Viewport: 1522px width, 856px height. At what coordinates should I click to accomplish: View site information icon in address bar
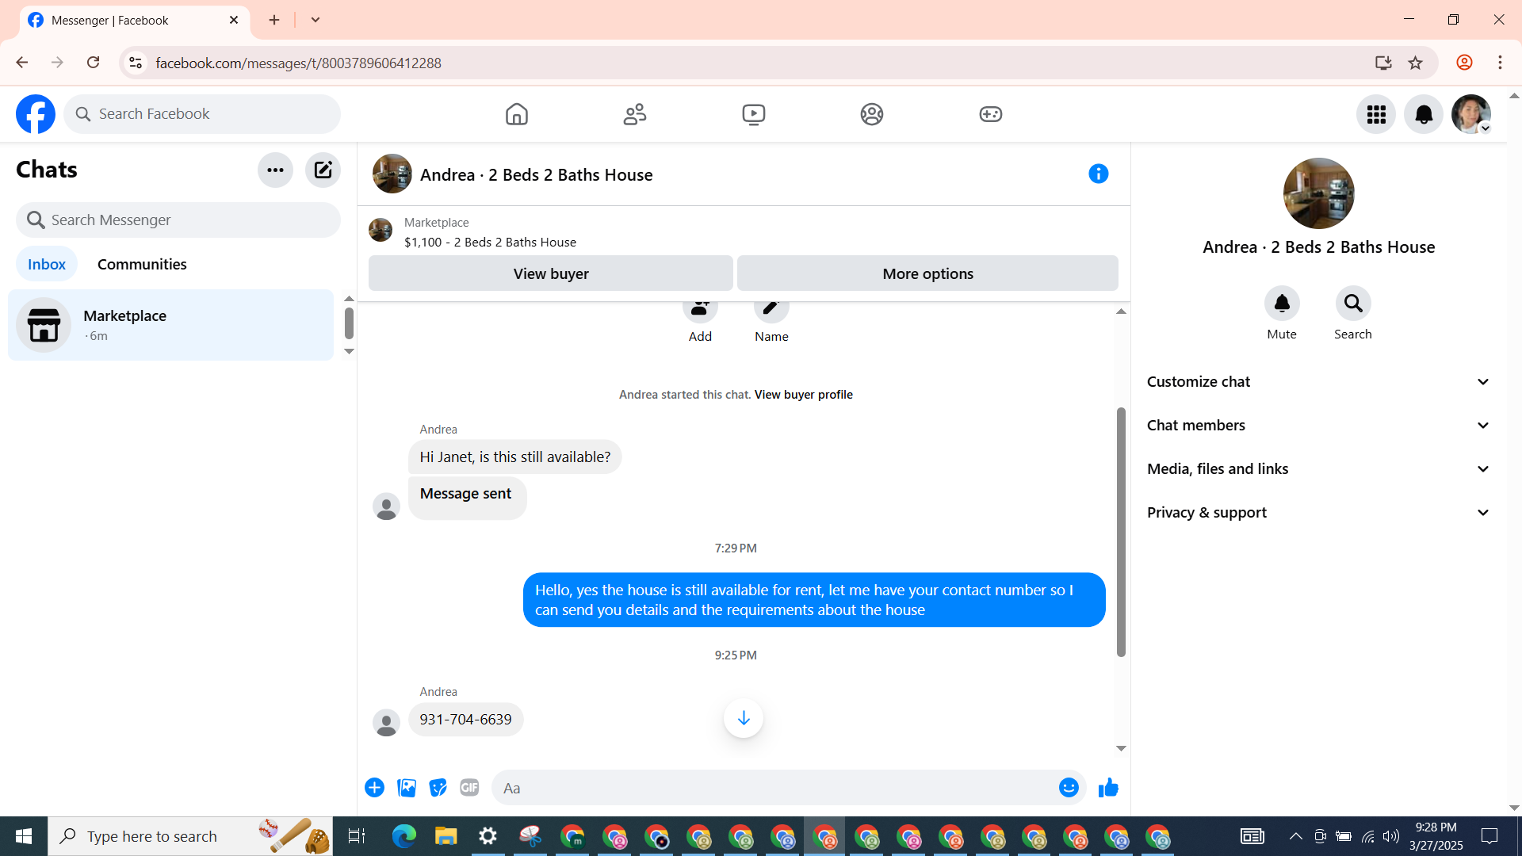[x=136, y=63]
